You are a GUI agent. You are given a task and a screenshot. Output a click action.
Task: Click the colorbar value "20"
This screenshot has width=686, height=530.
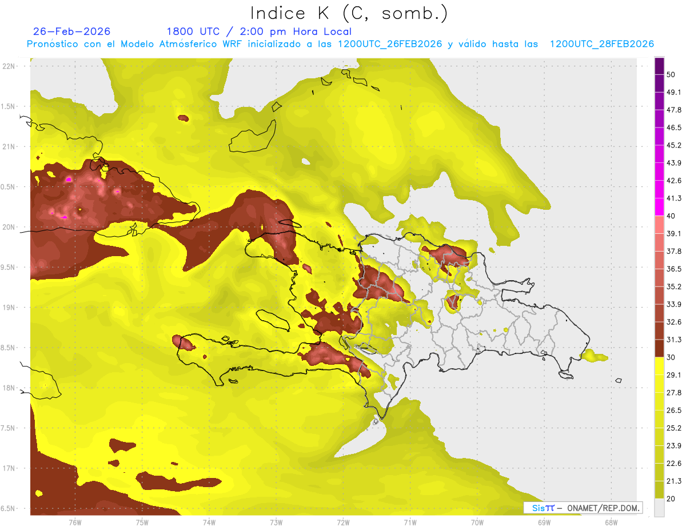click(671, 499)
